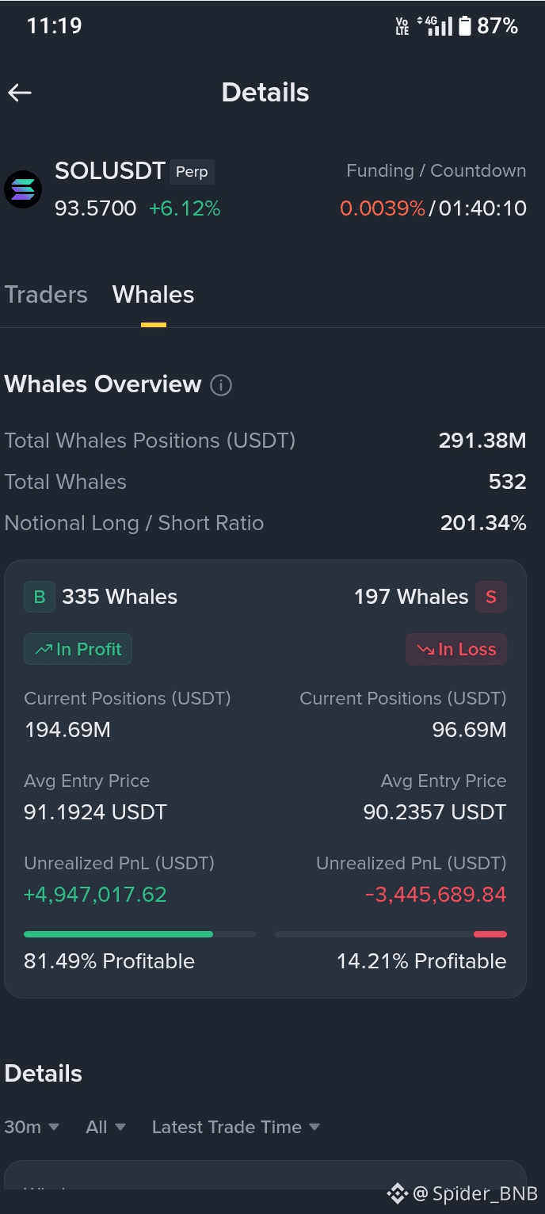The height and width of the screenshot is (1214, 545).
Task: Tap the Whales Overview info icon
Action: (221, 385)
